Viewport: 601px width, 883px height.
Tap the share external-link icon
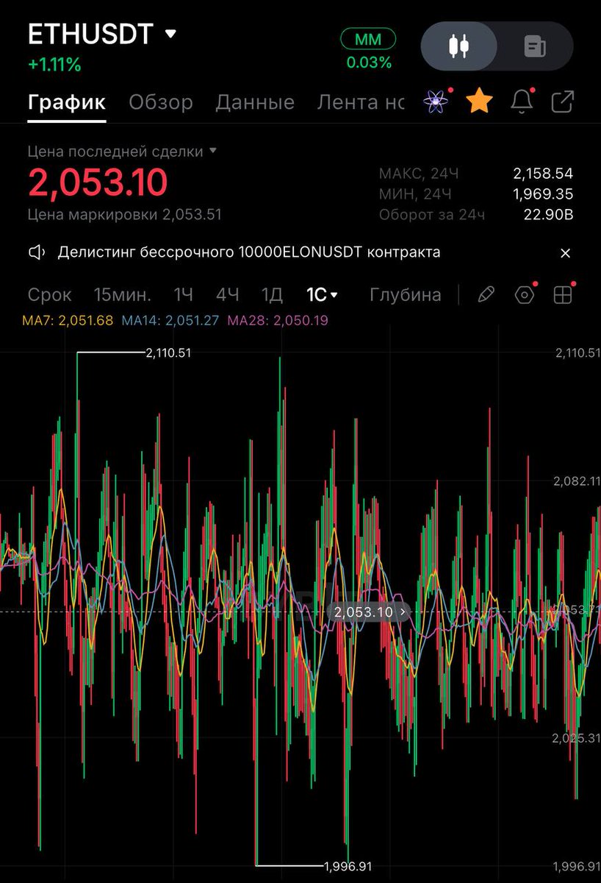tap(562, 102)
